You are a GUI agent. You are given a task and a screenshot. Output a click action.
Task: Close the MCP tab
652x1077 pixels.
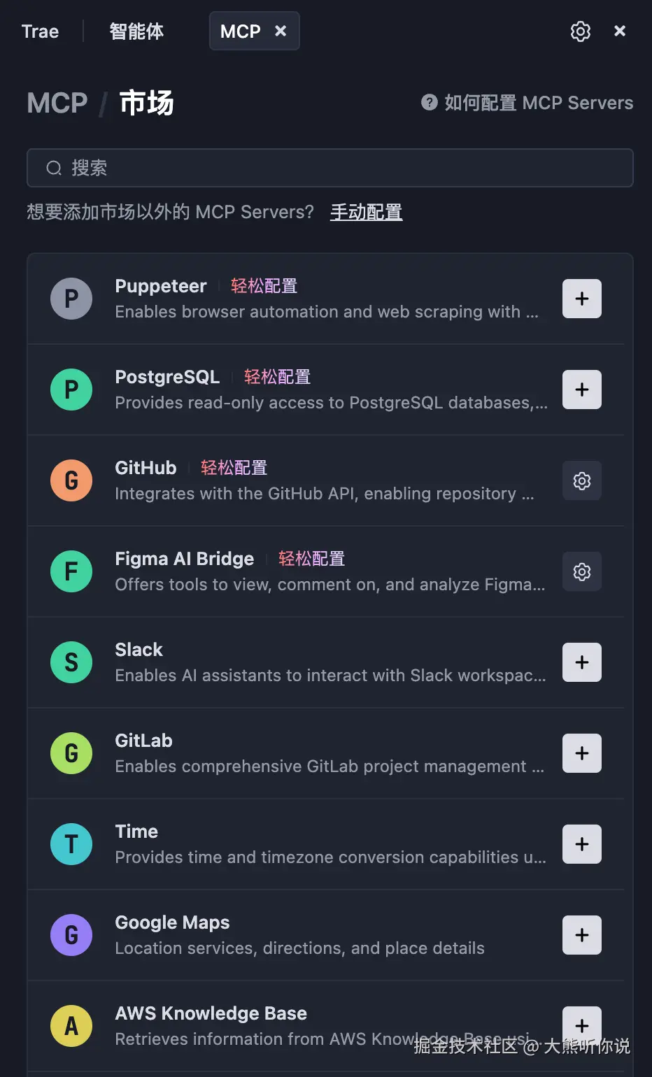click(x=281, y=31)
